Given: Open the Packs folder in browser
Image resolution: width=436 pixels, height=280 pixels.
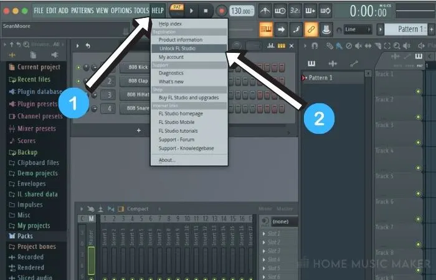Looking at the screenshot, I should pos(25,236).
